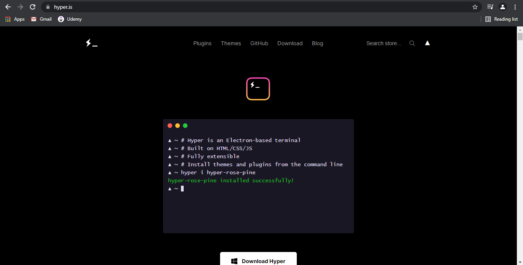Open the Blog nav link
523x265 pixels.
click(317, 43)
